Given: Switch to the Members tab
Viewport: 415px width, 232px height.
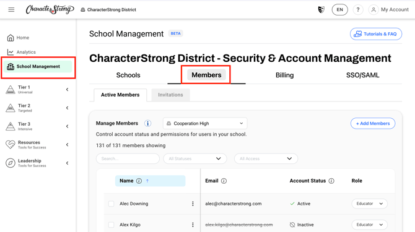Looking at the screenshot, I should point(206,75).
